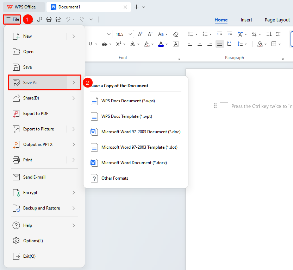The image size is (293, 270).
Task: Open Print Preview from quick toolbar
Action: pos(58,19)
